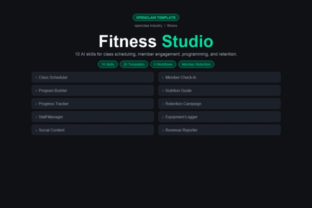Viewport: 312px width, 208px height.
Task: Click the Fitness Studio heading
Action: click(x=156, y=42)
